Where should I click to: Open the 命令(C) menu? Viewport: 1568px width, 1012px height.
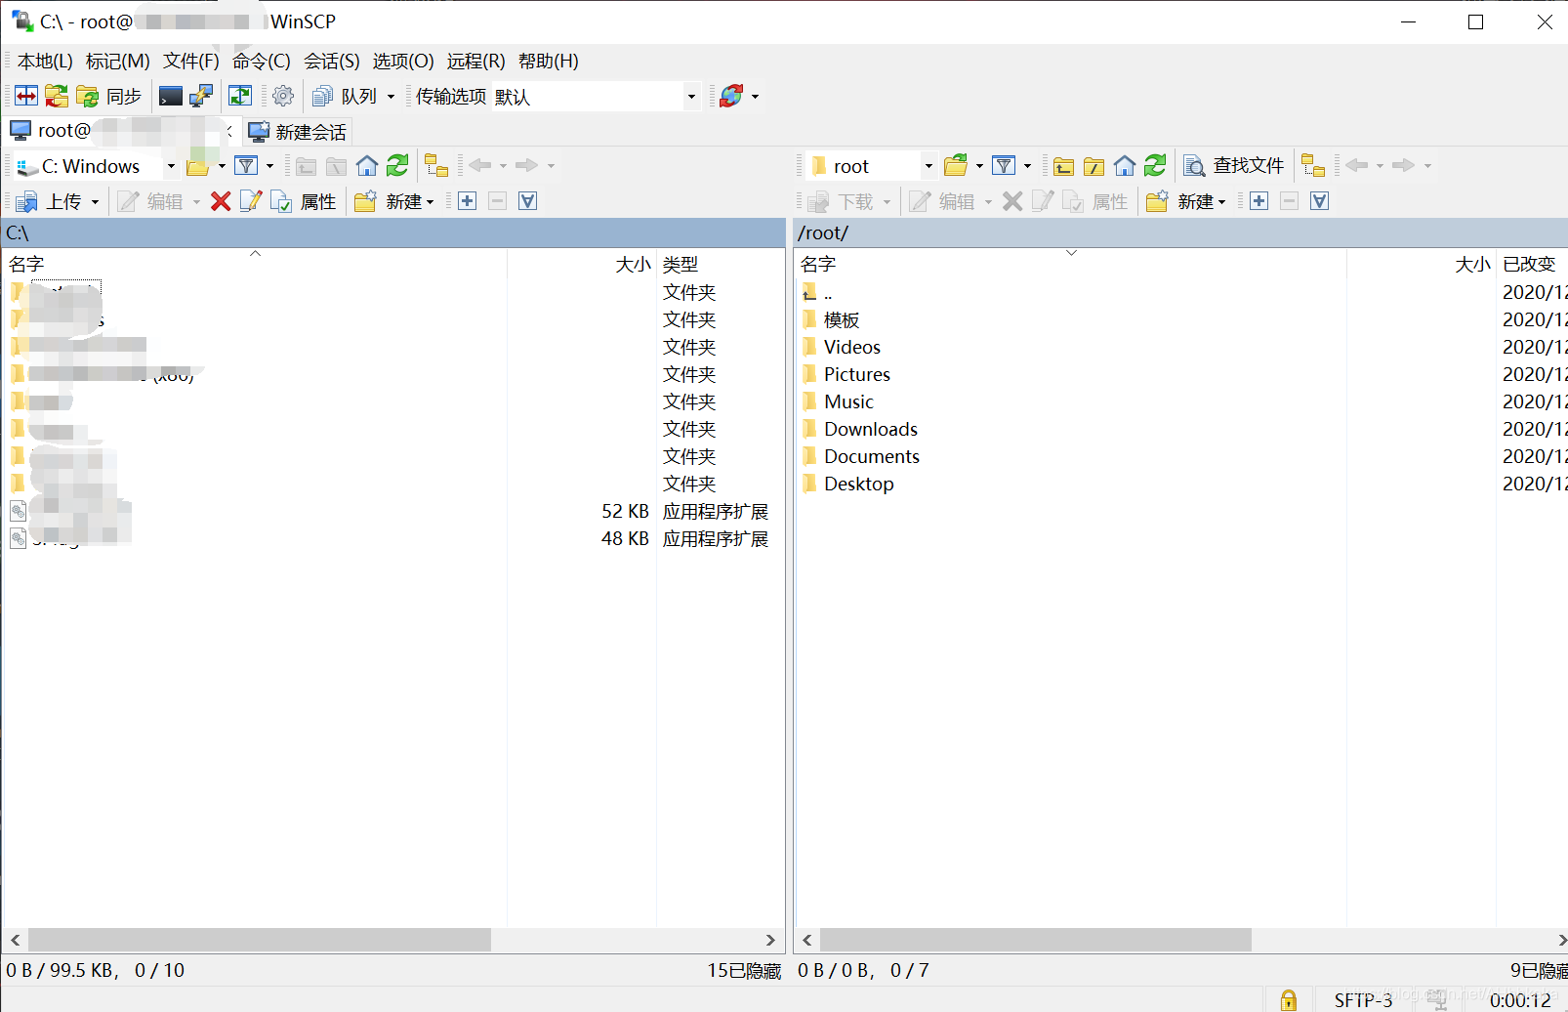tap(262, 61)
